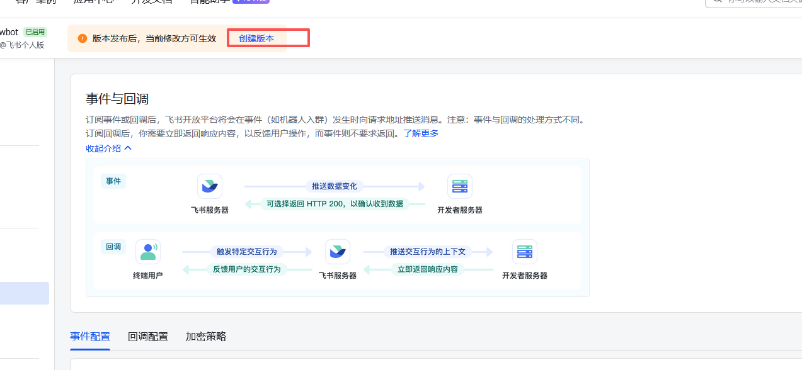Click the orange warning icon in the banner

tap(83, 38)
